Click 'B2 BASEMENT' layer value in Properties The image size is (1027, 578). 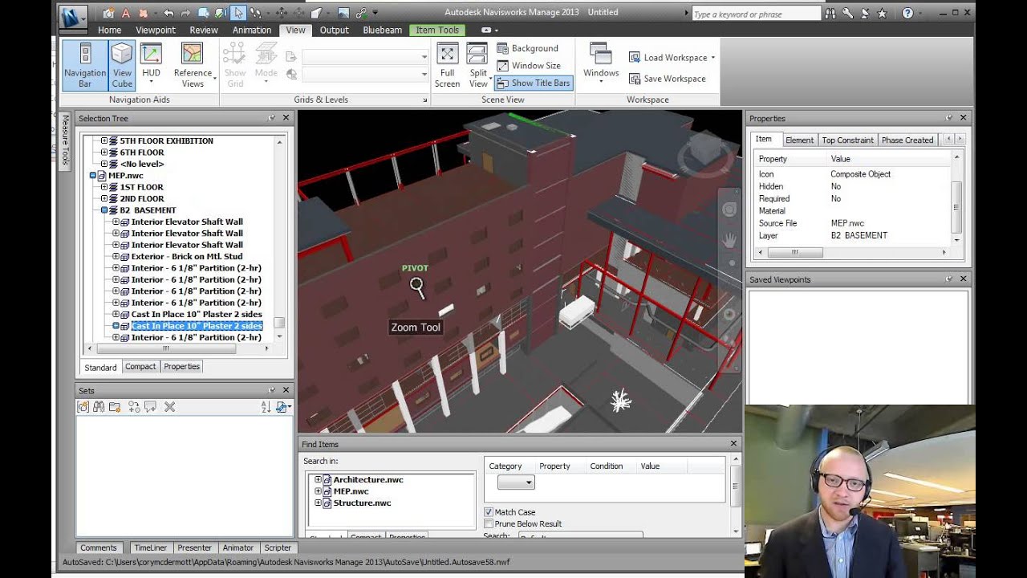pos(859,236)
